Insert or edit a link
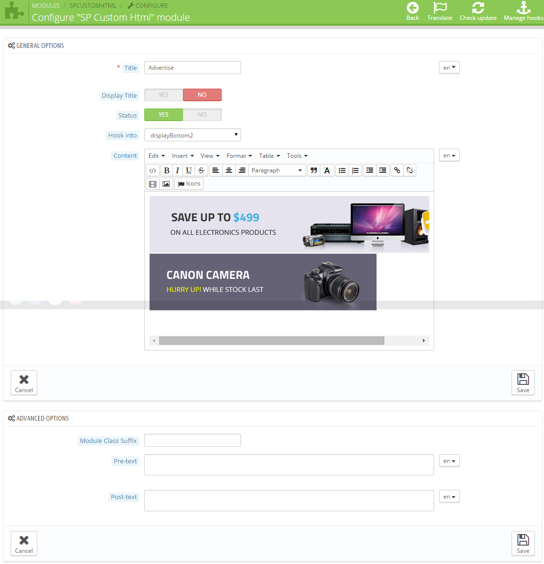Image resolution: width=544 pixels, height=564 pixels. tap(397, 170)
